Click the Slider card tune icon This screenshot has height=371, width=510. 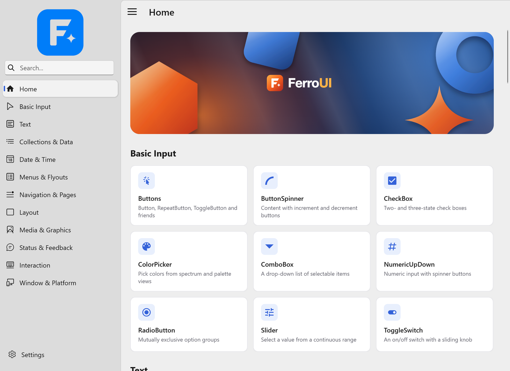[269, 312]
